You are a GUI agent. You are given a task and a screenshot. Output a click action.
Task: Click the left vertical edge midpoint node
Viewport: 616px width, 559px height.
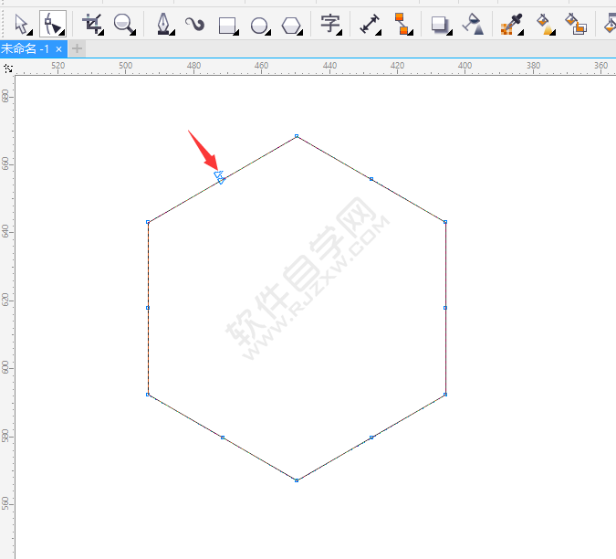pos(148,308)
